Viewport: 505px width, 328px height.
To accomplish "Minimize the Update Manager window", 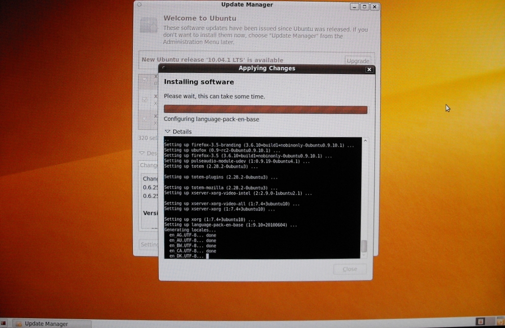I will point(354,7).
